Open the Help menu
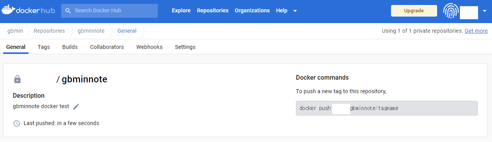 click(282, 10)
